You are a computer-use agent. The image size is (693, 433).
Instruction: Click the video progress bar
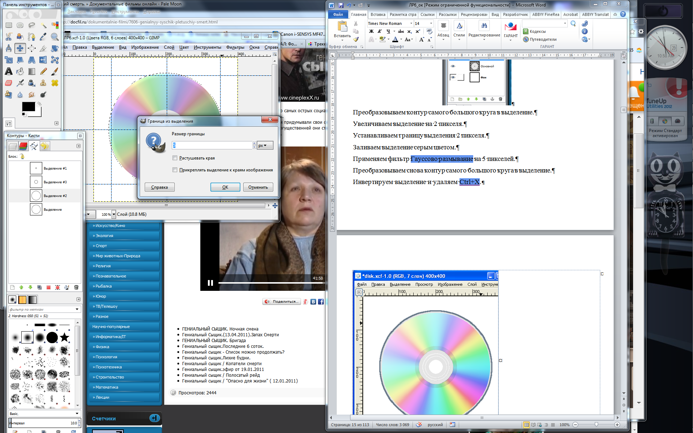coord(271,283)
